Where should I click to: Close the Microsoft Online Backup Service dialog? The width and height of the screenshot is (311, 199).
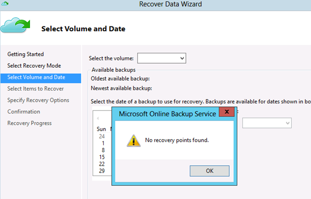tap(227, 113)
